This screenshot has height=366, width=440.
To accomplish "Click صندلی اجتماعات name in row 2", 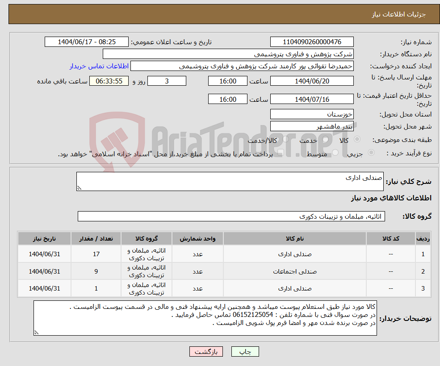I will 295,271.
